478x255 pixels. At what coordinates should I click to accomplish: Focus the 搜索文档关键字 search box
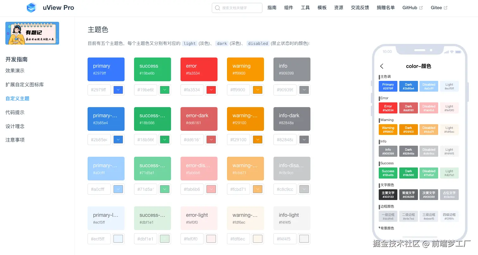(237, 8)
